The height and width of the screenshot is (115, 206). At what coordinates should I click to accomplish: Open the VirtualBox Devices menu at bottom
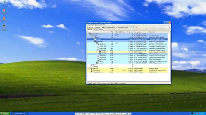tap(99, 114)
